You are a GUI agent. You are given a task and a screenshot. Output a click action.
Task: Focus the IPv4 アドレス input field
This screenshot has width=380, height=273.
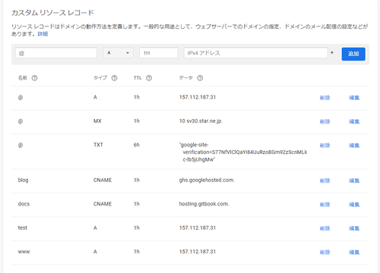click(x=256, y=53)
